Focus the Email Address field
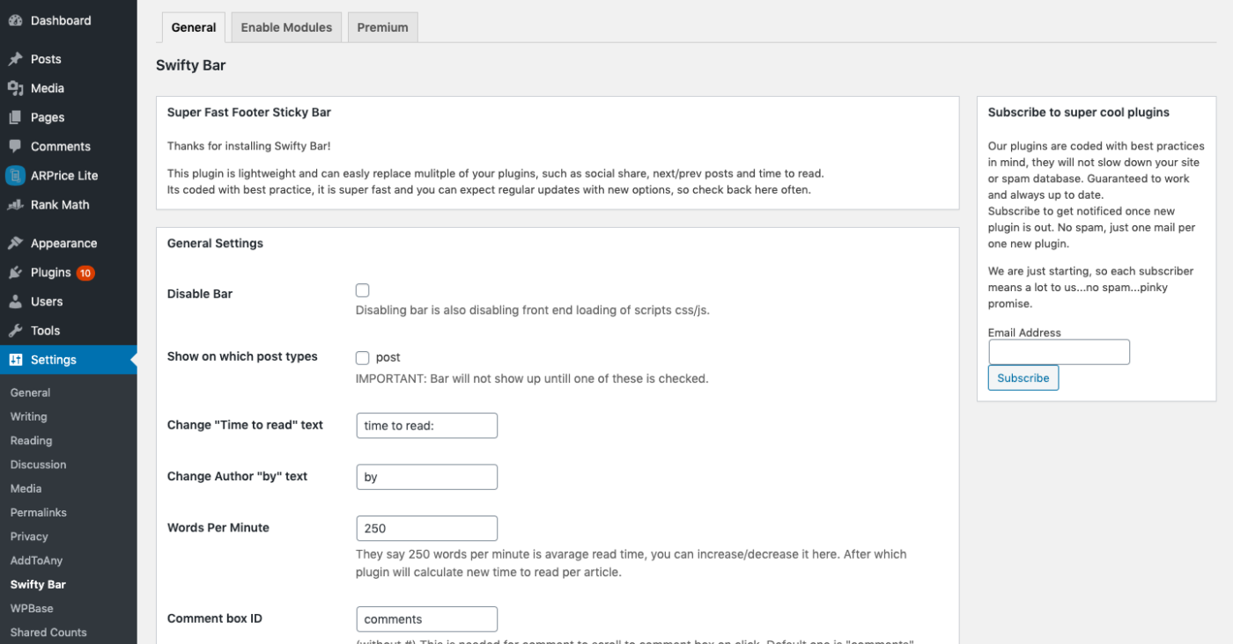1233x644 pixels. (x=1059, y=352)
